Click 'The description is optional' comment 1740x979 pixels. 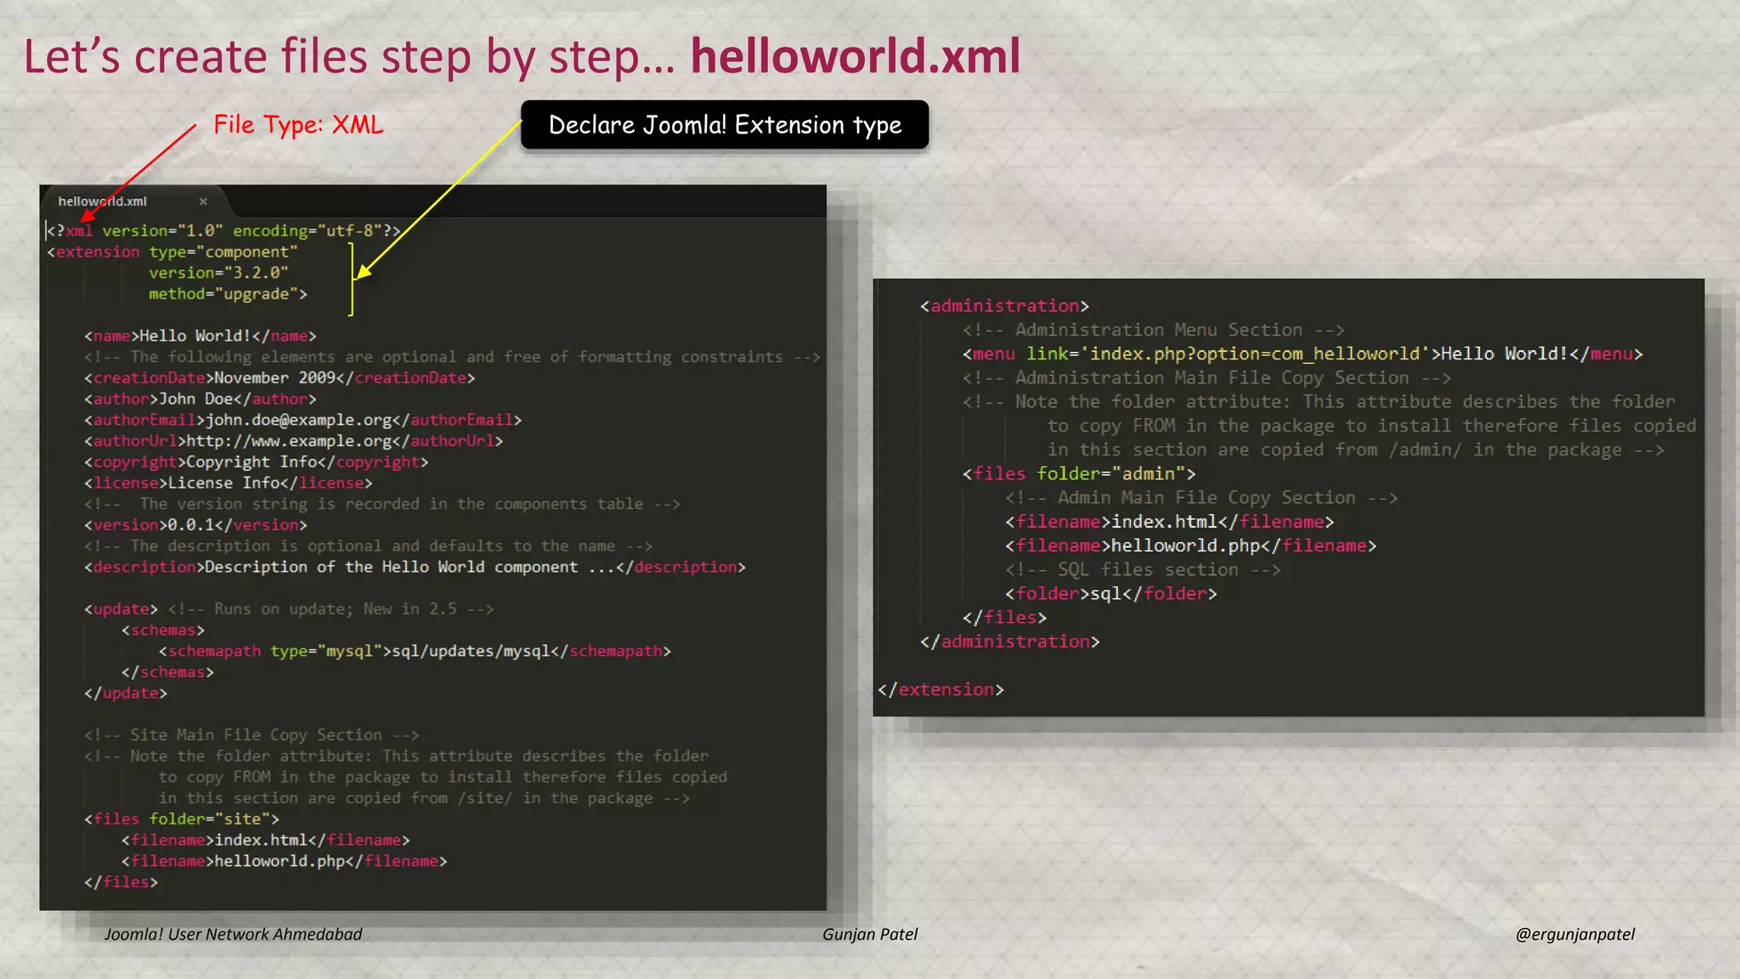pyautogui.click(x=368, y=546)
